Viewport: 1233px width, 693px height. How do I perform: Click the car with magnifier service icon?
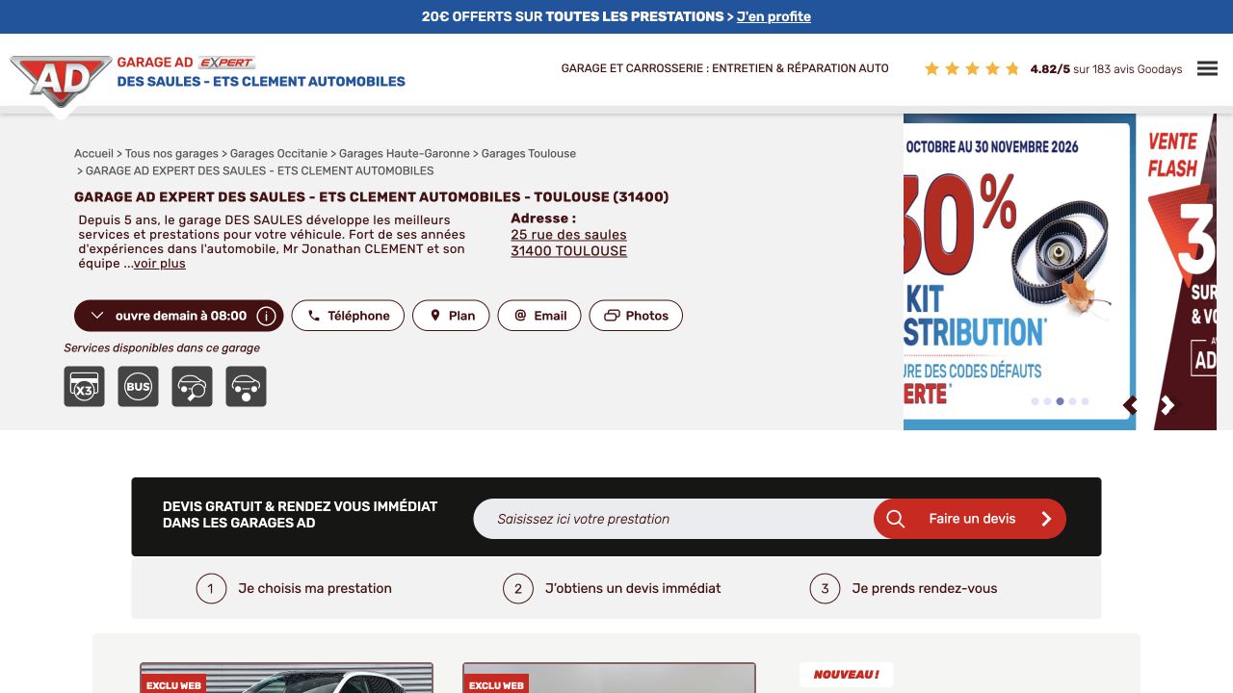pos(192,387)
